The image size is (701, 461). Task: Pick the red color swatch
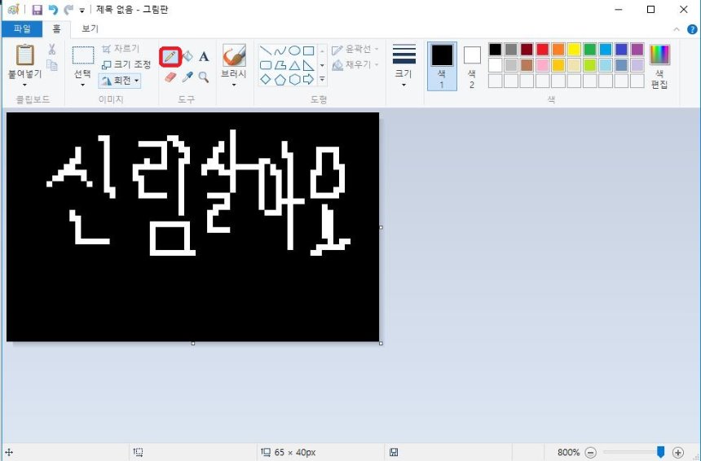pos(542,49)
